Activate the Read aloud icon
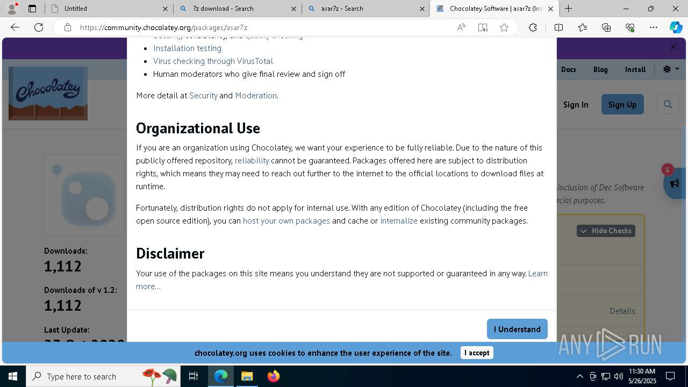 pos(461,27)
